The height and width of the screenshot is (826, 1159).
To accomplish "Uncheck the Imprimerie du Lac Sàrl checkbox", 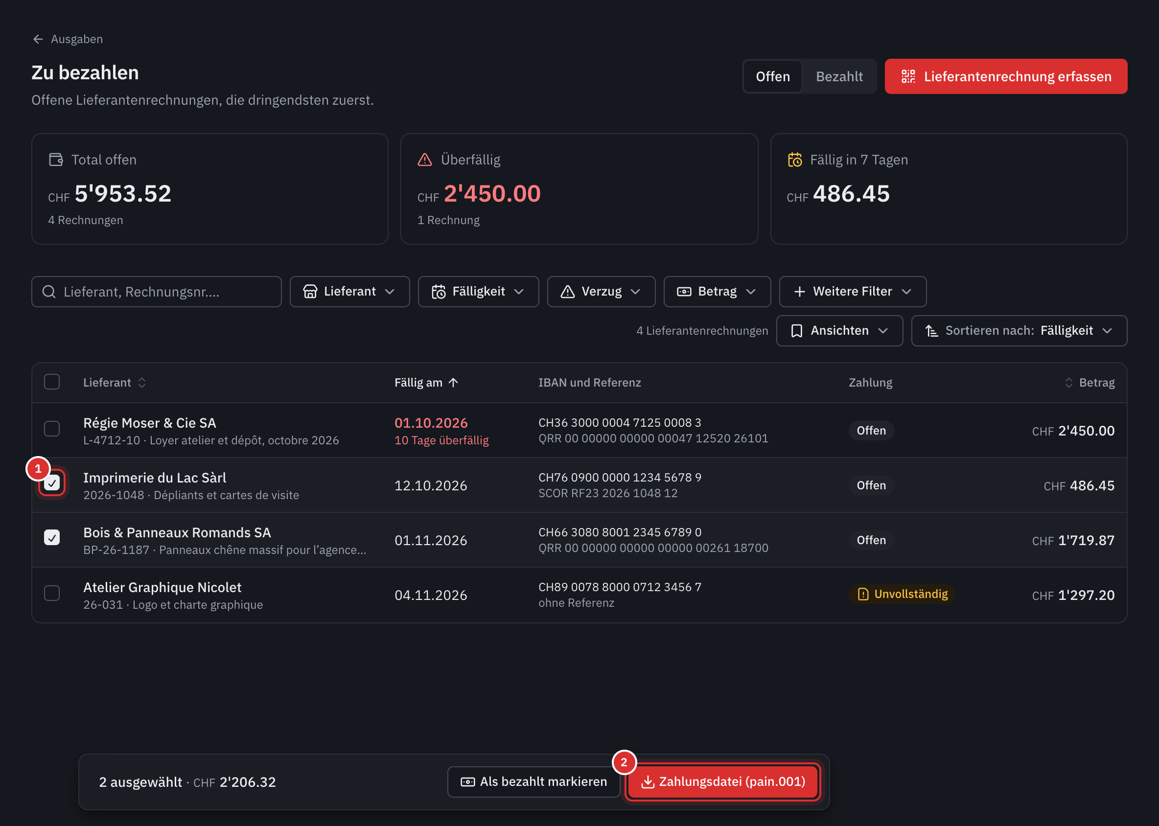I will (x=52, y=483).
